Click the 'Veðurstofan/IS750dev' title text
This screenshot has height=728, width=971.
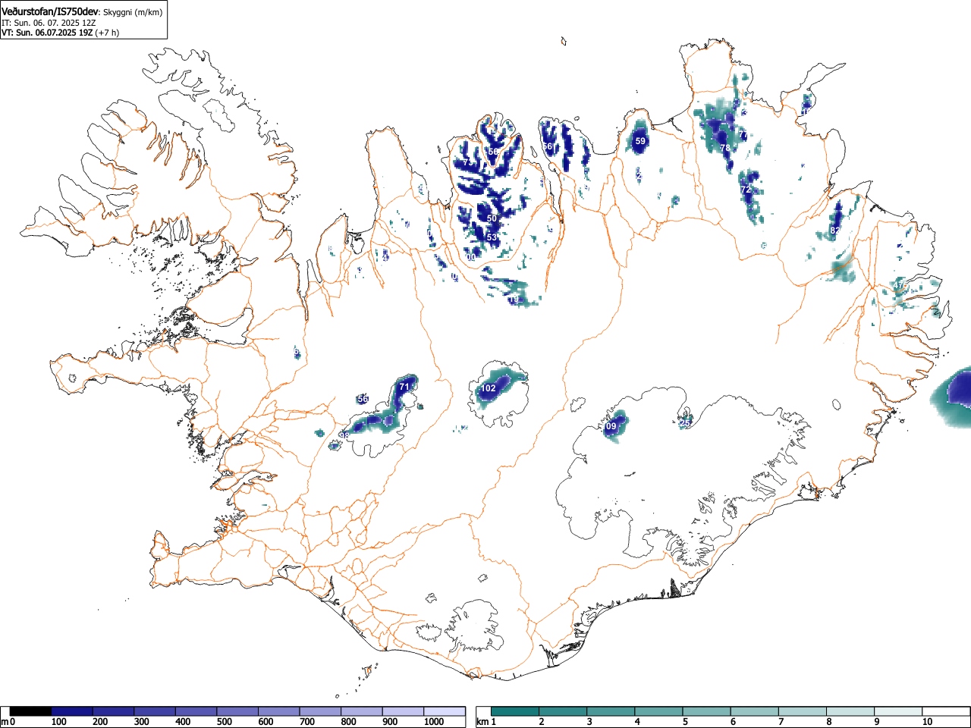click(50, 11)
